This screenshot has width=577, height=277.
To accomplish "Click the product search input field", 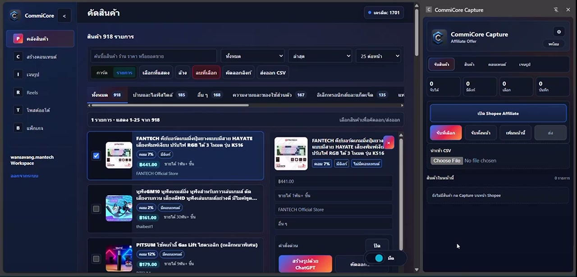I will (154, 56).
